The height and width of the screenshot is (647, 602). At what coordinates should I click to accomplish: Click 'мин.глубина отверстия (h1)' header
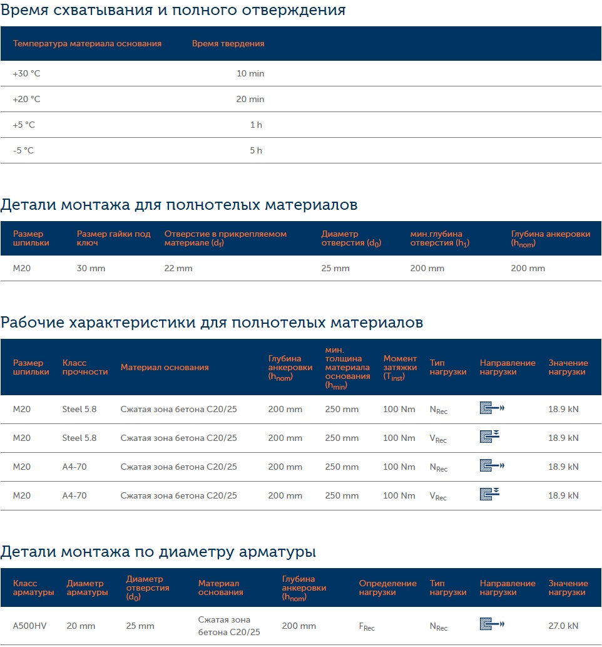440,238
